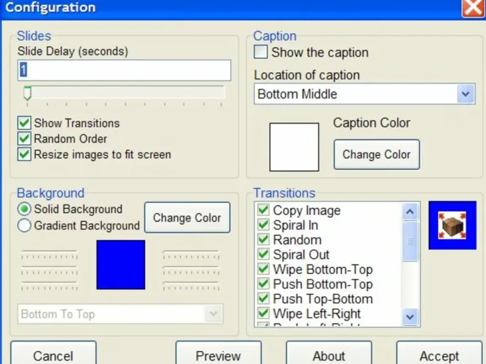Uncheck Resize images to fit screen
The height and width of the screenshot is (364, 486).
tap(24, 154)
